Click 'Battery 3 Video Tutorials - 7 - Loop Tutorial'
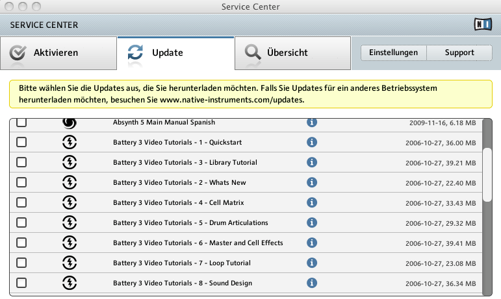Viewport: 501px width, 299px height. (182, 263)
